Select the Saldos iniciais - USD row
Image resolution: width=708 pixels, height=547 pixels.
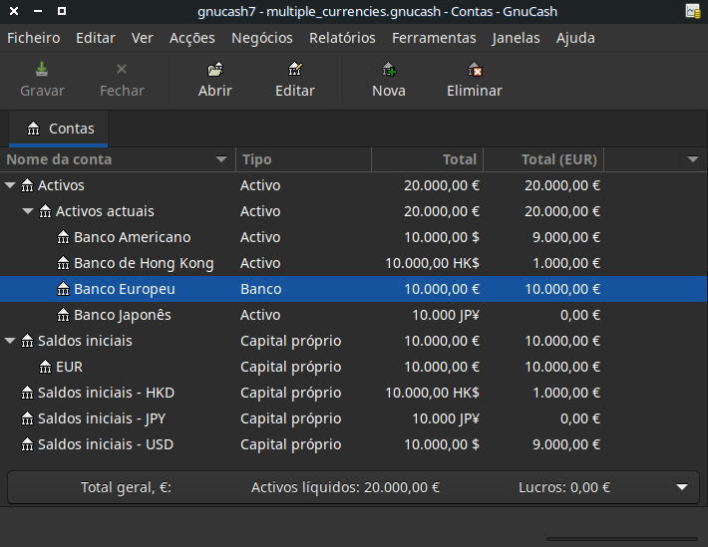106,444
